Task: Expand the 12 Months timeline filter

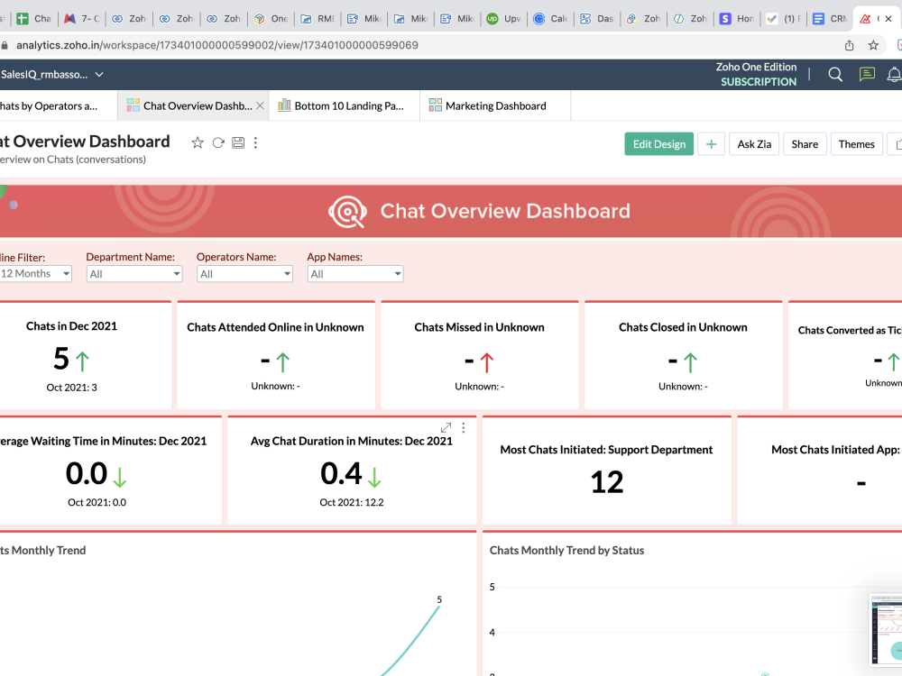Action: [x=35, y=274]
